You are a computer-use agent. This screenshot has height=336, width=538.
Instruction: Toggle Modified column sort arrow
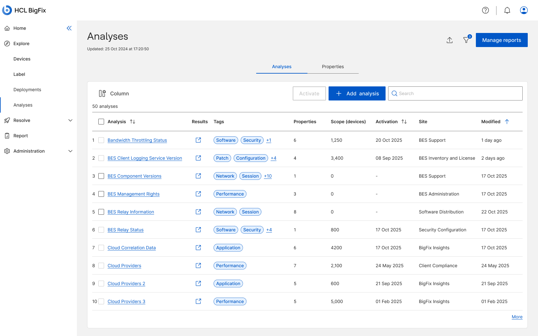[x=507, y=122]
